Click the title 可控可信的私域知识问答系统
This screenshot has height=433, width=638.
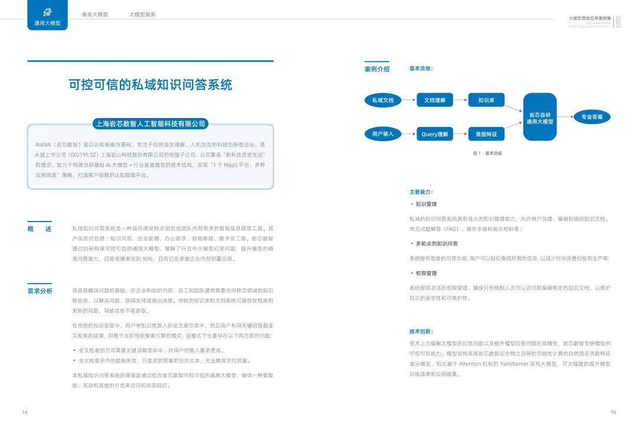[150, 84]
